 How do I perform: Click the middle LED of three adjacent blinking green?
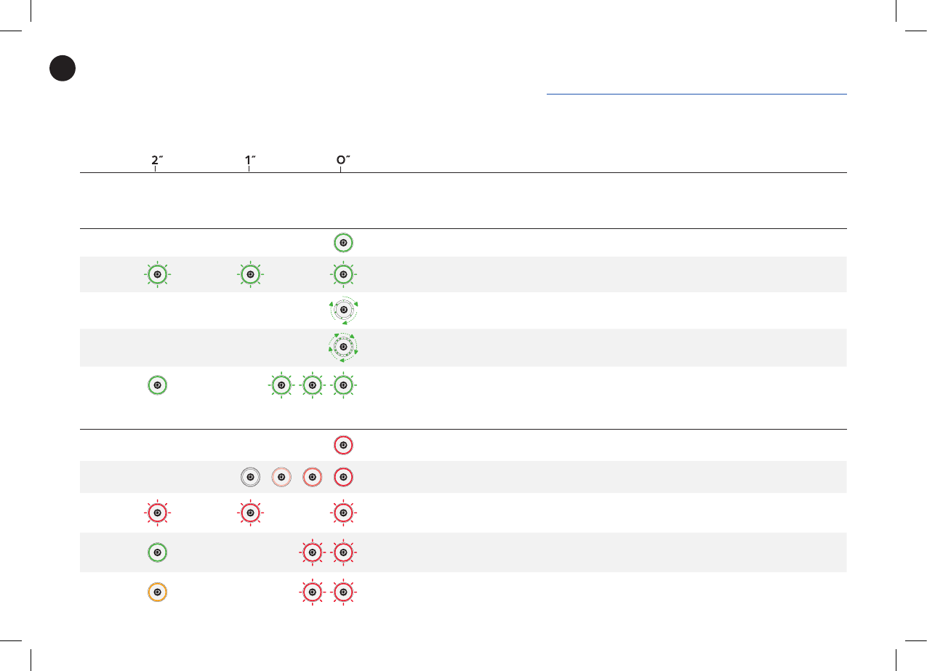(x=312, y=384)
